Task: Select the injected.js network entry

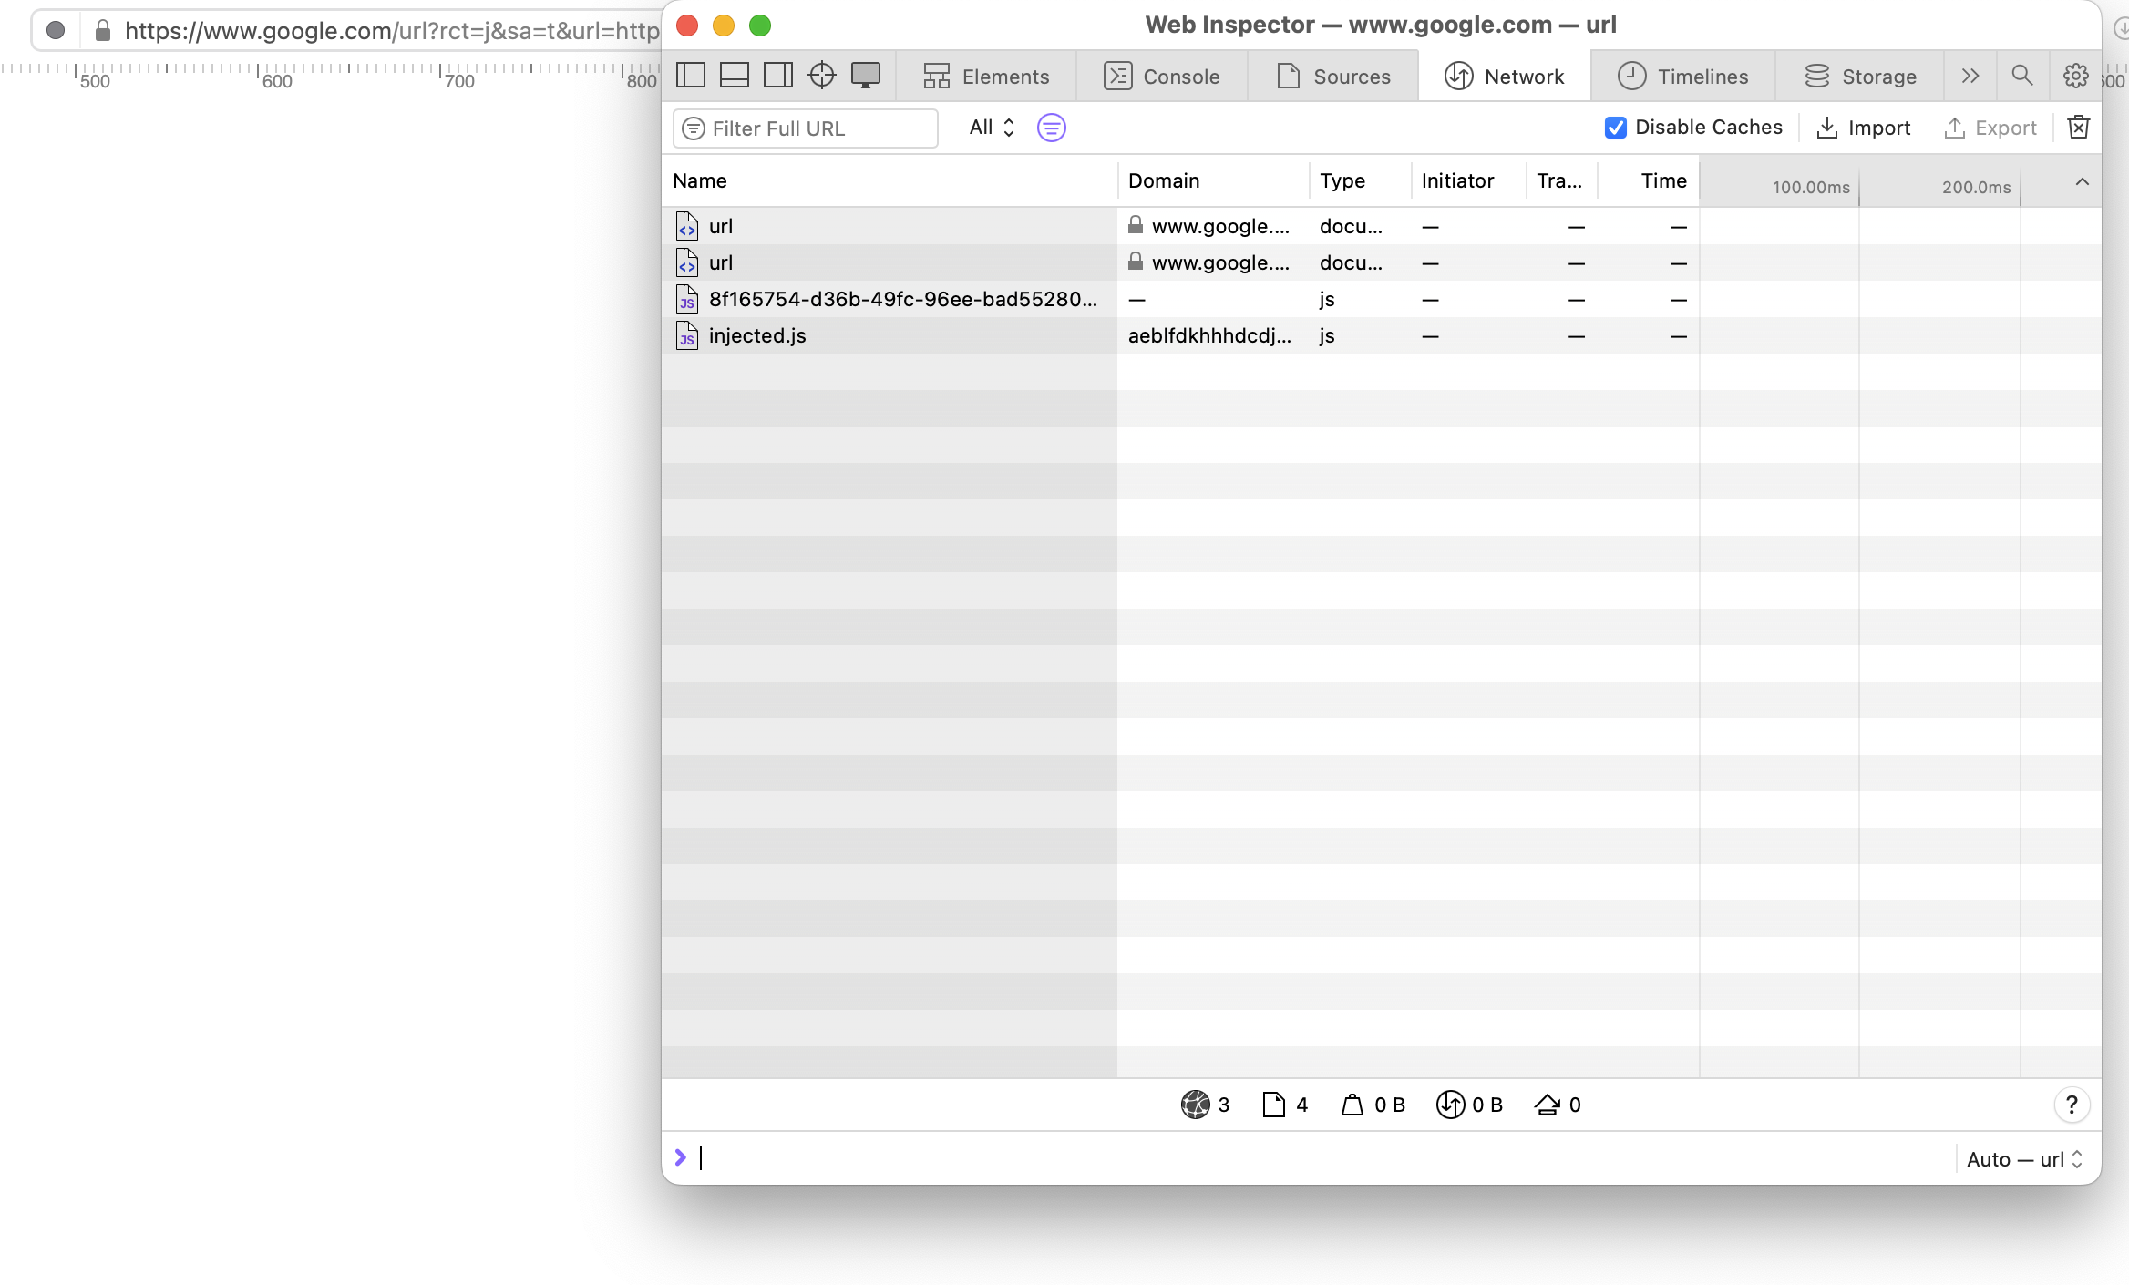Action: (x=757, y=335)
